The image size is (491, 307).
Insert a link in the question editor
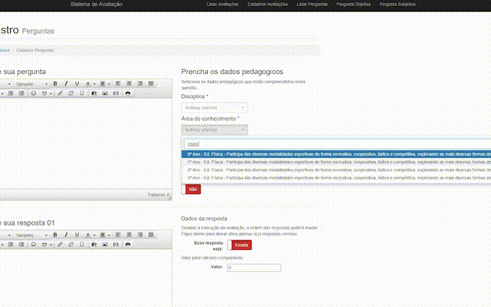[60, 93]
